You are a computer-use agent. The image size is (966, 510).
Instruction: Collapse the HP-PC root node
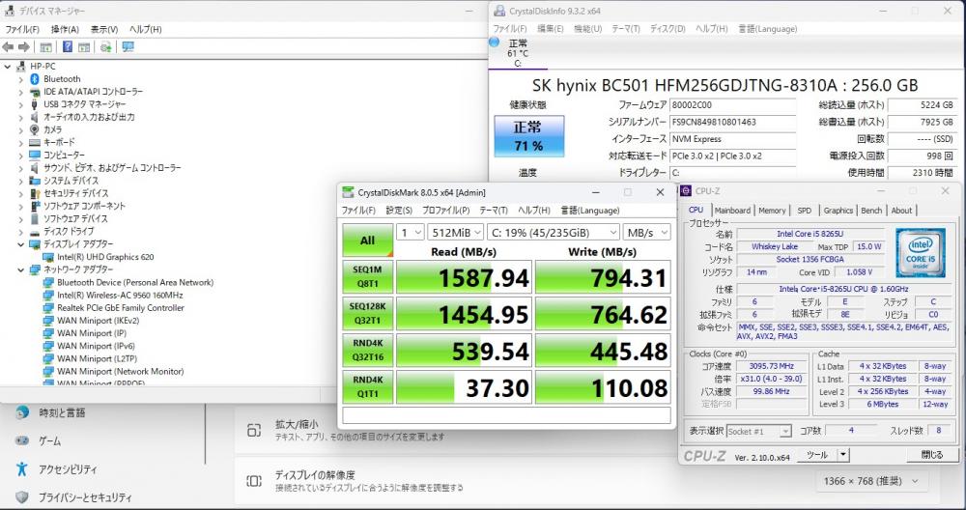(8, 66)
